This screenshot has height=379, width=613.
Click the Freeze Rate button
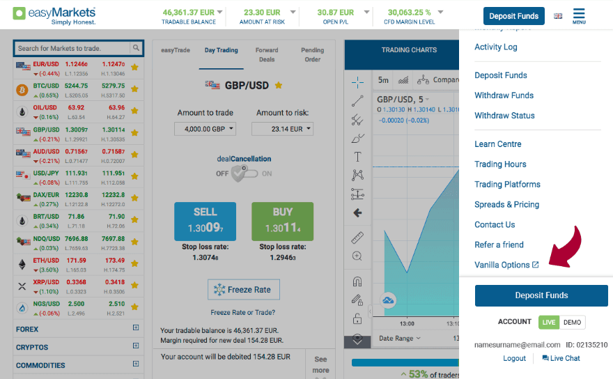tap(244, 289)
